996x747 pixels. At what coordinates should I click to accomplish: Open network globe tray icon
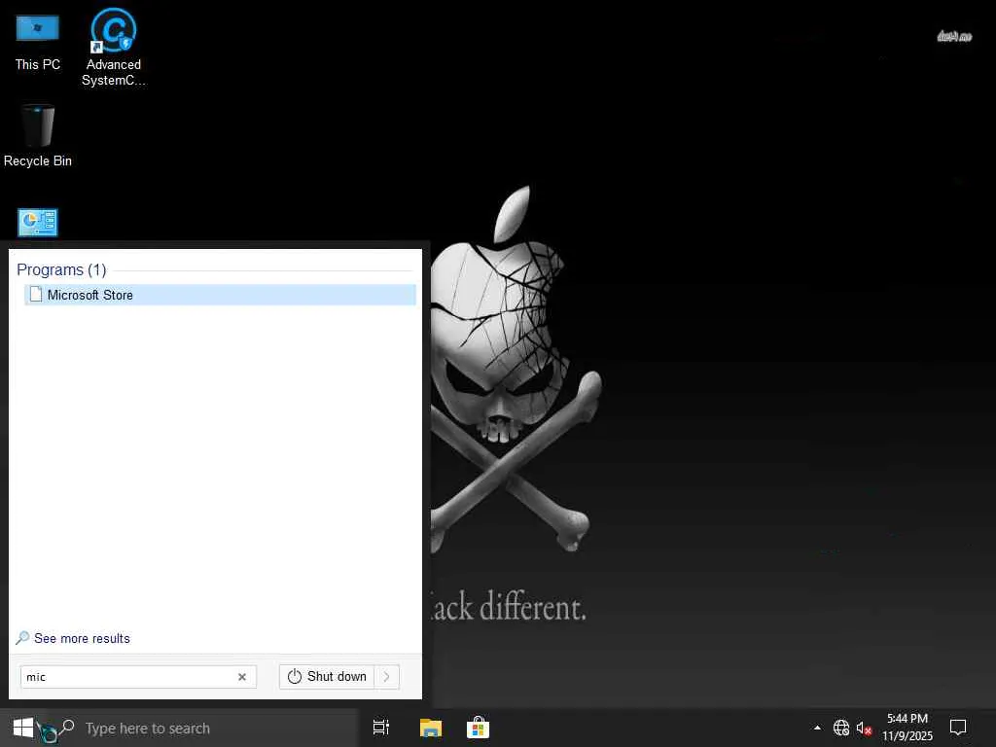click(840, 728)
